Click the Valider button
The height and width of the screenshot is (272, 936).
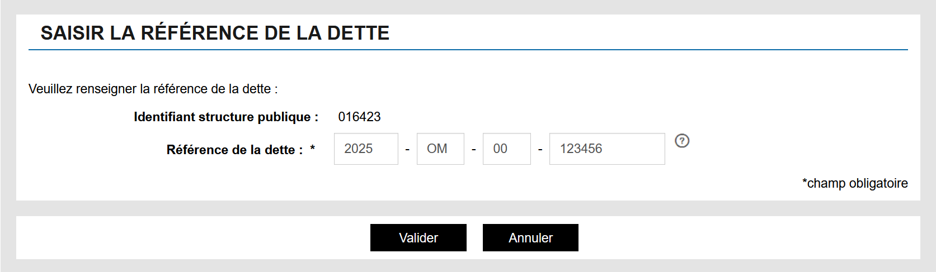[418, 238]
